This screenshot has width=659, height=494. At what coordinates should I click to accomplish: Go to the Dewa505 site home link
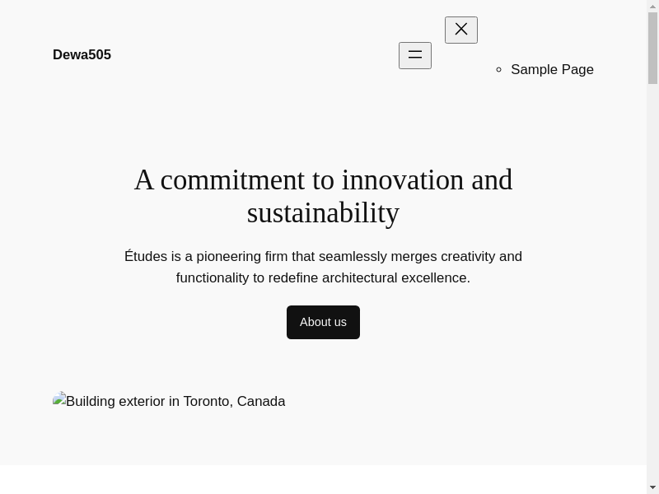(82, 55)
